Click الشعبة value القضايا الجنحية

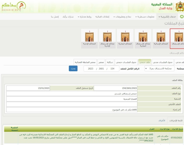pos(72,99)
